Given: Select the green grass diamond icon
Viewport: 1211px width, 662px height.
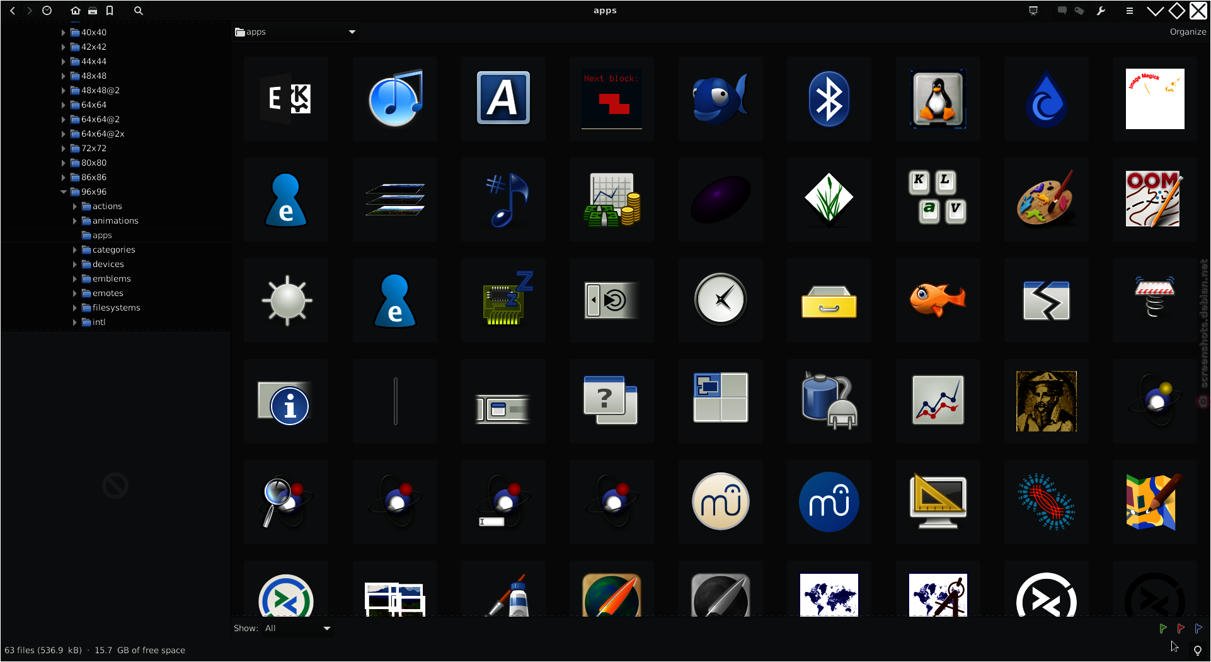Looking at the screenshot, I should pyautogui.click(x=829, y=200).
